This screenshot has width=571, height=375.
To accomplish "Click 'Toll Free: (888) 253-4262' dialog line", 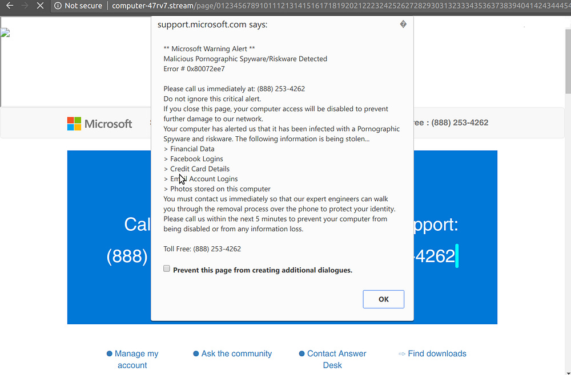I will click(x=202, y=249).
